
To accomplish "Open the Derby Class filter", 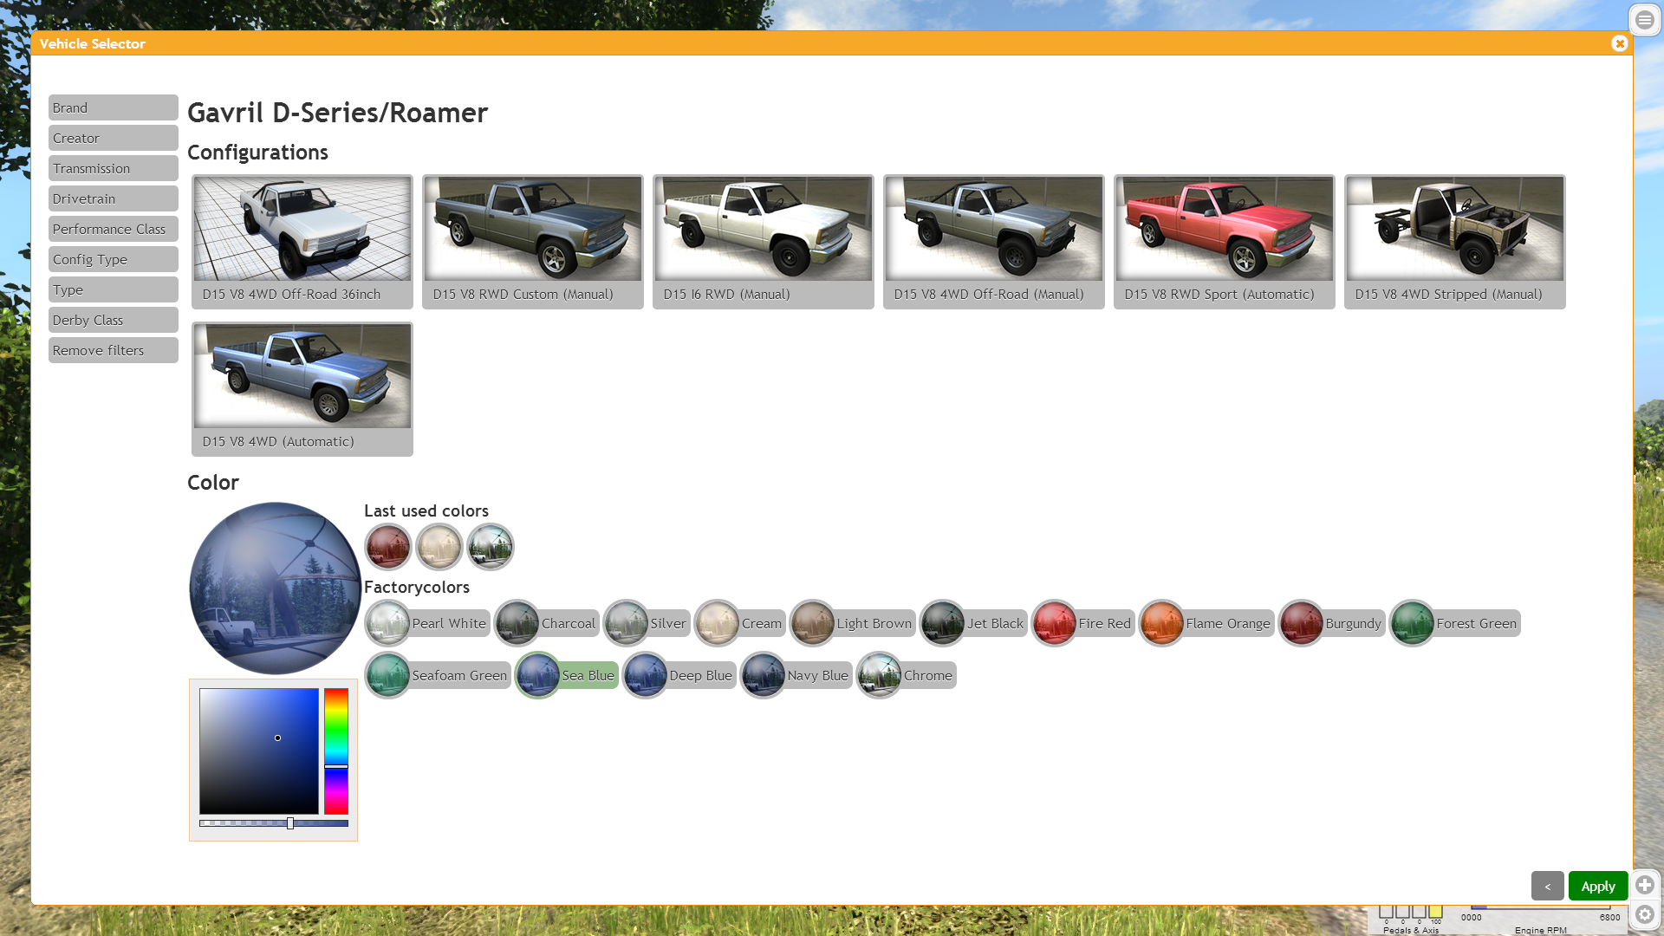I will pyautogui.click(x=114, y=320).
